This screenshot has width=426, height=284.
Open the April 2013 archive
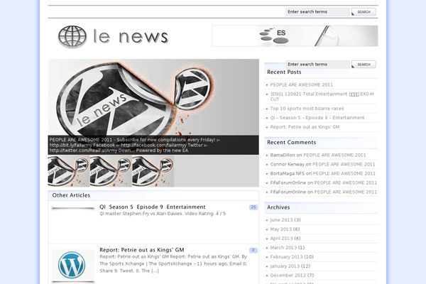[281, 239]
